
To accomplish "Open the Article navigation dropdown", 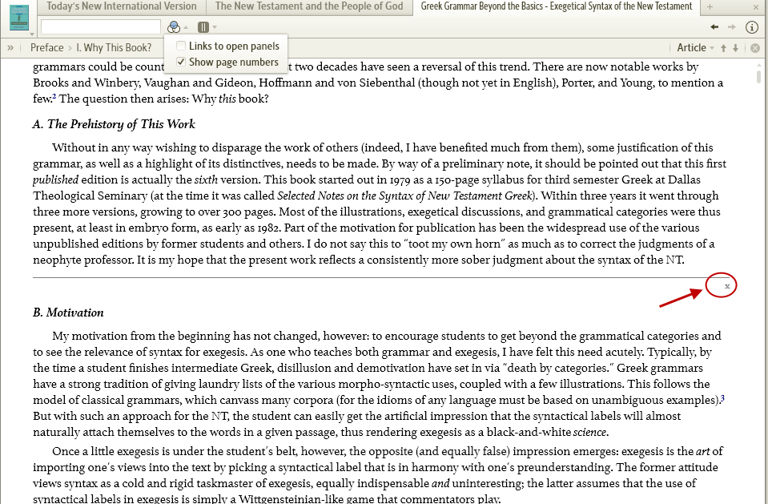I will tap(695, 47).
